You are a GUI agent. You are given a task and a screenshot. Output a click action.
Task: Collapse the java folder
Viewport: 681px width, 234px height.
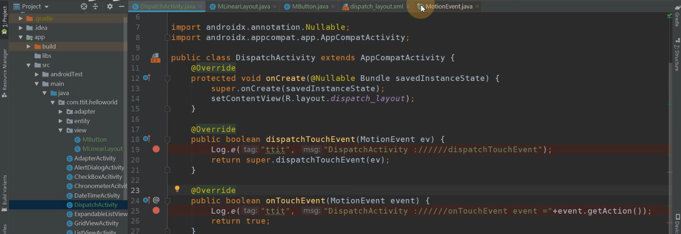click(45, 93)
